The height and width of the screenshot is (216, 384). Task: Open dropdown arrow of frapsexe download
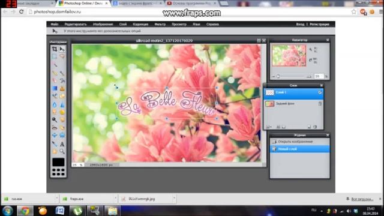pyautogui.click(x=115, y=199)
